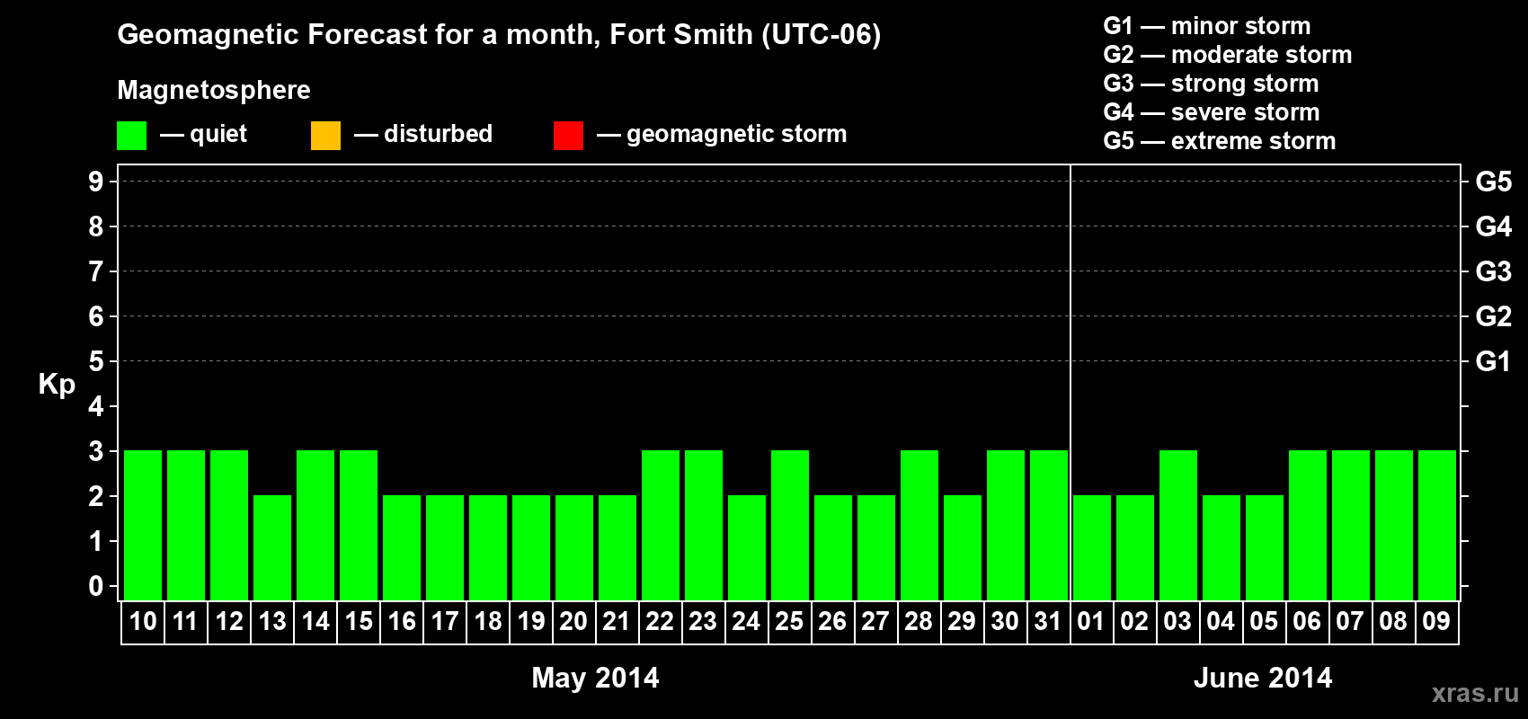The image size is (1528, 719).
Task: Click date label 20 on the axis
Action: (573, 621)
